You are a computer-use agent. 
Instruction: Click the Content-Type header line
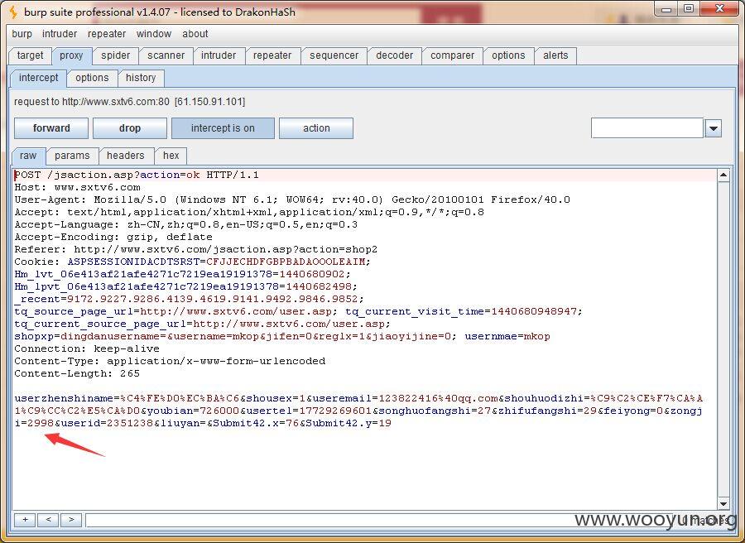point(170,361)
